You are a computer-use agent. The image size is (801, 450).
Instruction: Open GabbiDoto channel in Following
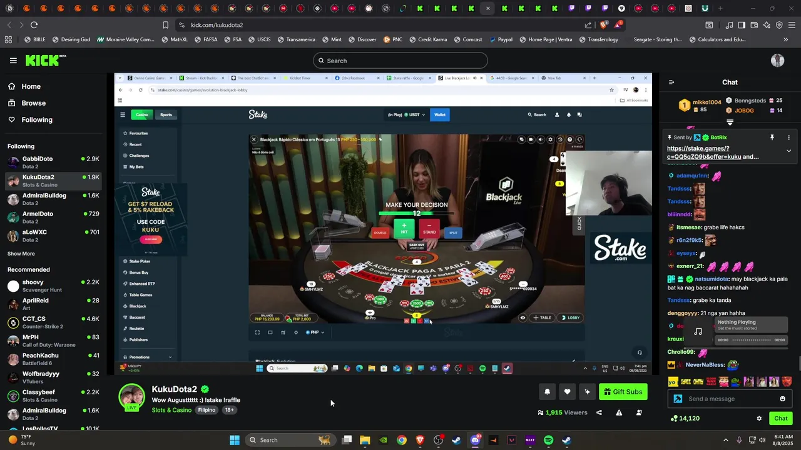tap(53, 162)
